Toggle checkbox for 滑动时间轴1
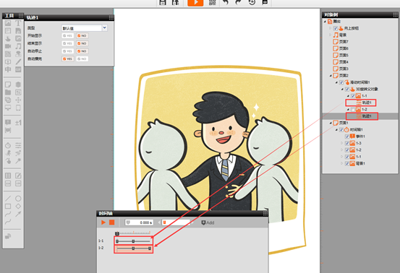Viewport: 400px width, 273px height. [341, 82]
